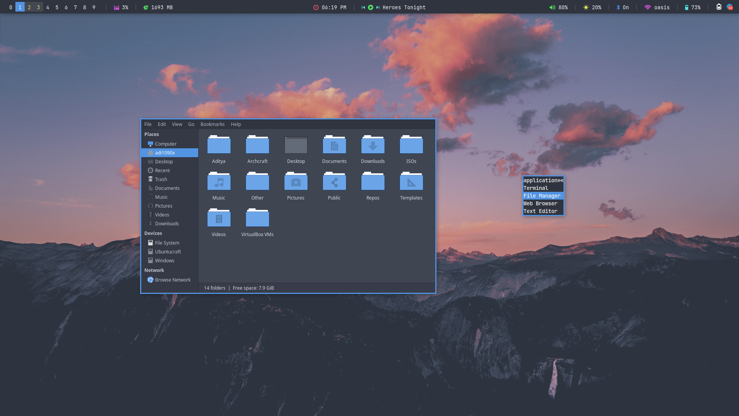
Task: Click the play button in top bar
Action: pyautogui.click(x=370, y=7)
